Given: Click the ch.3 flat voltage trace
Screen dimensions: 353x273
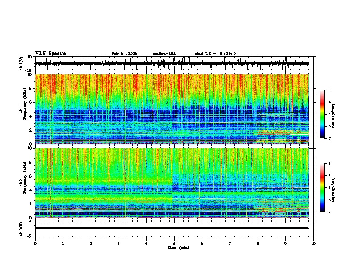Looking at the screenshot, I should (x=172, y=228).
